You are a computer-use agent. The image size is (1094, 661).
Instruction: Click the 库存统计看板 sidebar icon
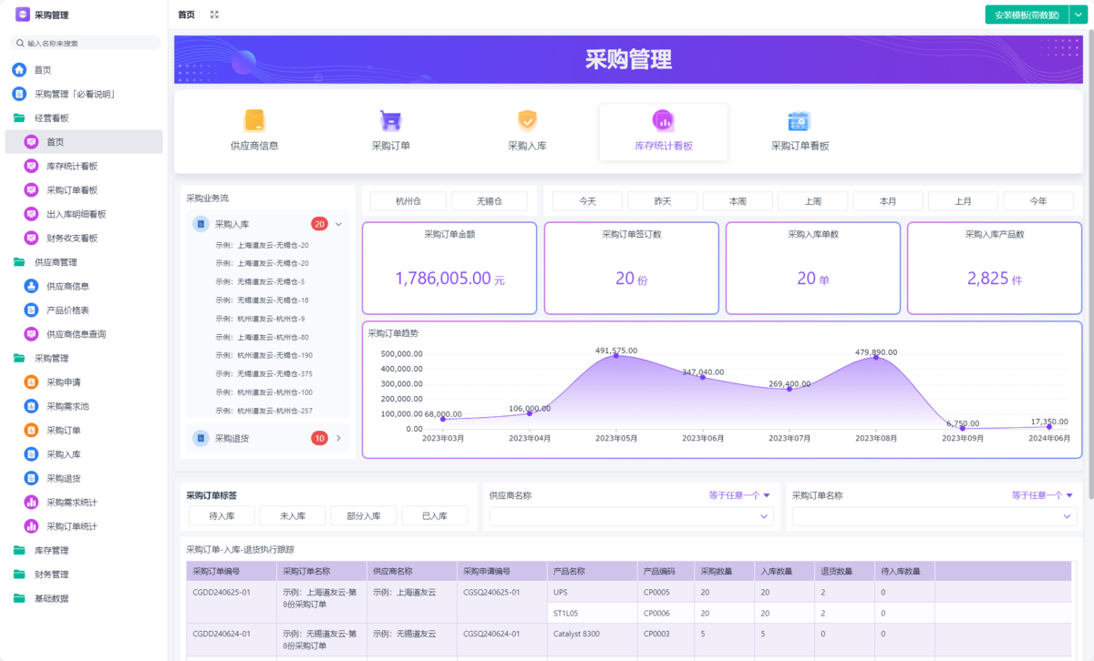click(x=31, y=166)
